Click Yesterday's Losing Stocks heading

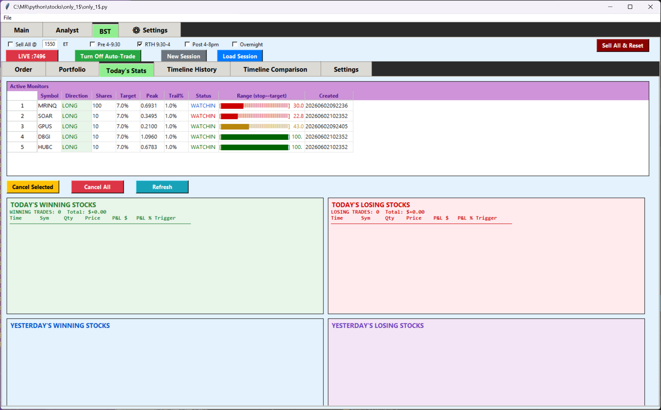coord(378,325)
